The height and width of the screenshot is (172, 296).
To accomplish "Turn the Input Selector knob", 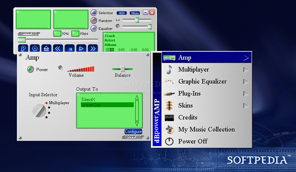I will pyautogui.click(x=39, y=111).
